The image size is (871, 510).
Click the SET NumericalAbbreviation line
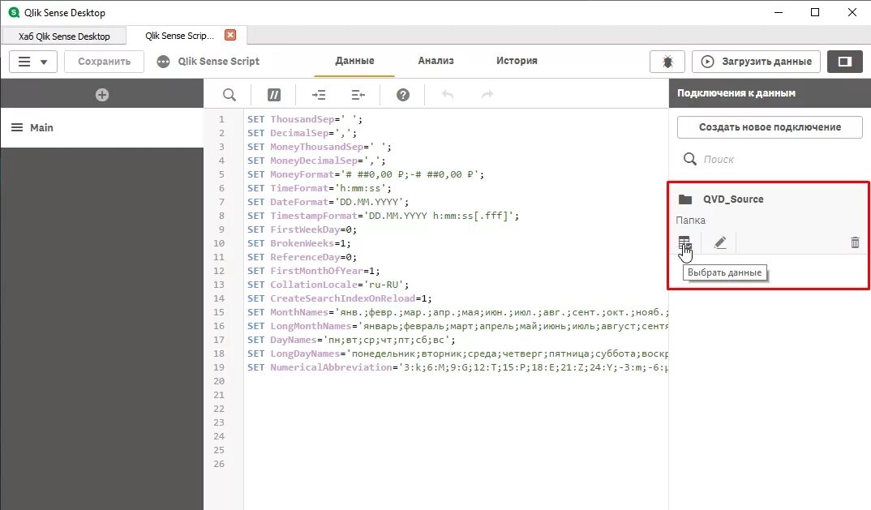pyautogui.click(x=457, y=367)
